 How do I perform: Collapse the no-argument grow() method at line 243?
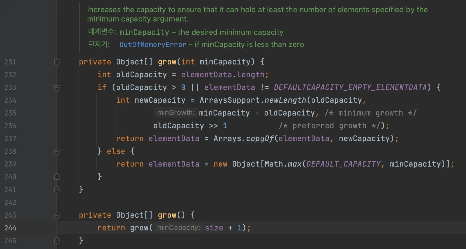57,215
